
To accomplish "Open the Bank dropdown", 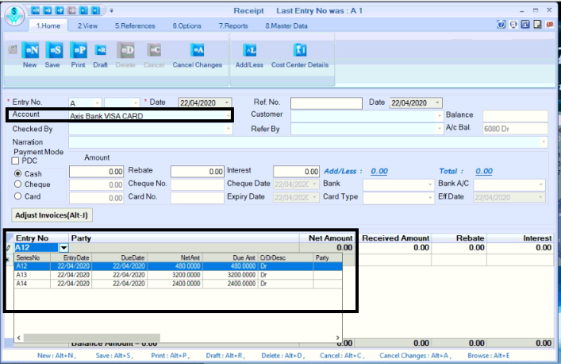I will pos(430,184).
